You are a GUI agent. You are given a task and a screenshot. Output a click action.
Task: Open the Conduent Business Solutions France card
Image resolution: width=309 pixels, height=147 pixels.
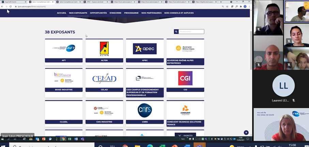point(185,113)
